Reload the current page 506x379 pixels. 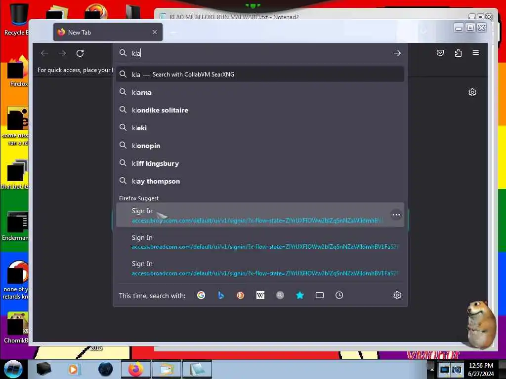coord(80,53)
